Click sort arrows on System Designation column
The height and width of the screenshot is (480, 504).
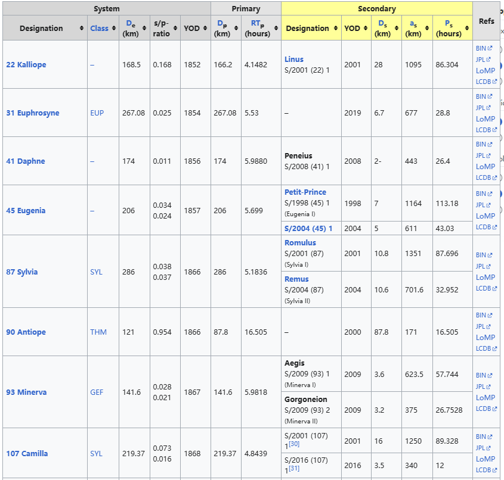[x=81, y=29]
